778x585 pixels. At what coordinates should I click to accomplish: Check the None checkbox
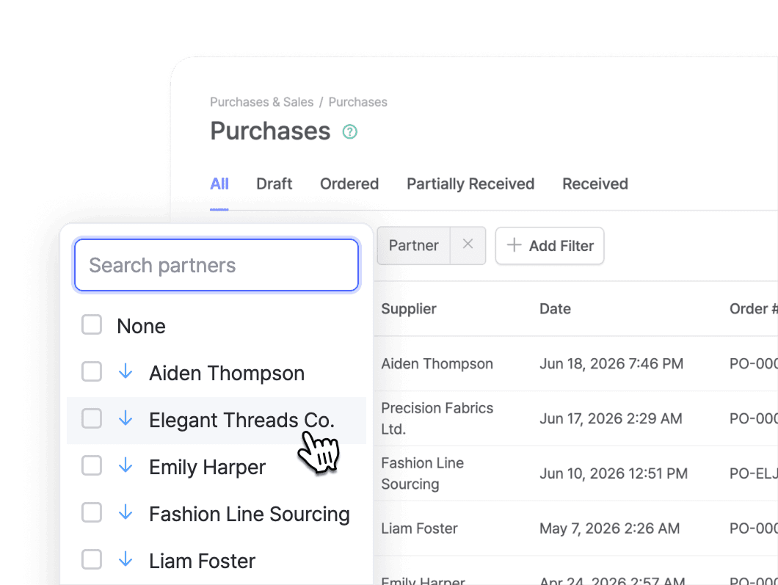click(x=92, y=325)
